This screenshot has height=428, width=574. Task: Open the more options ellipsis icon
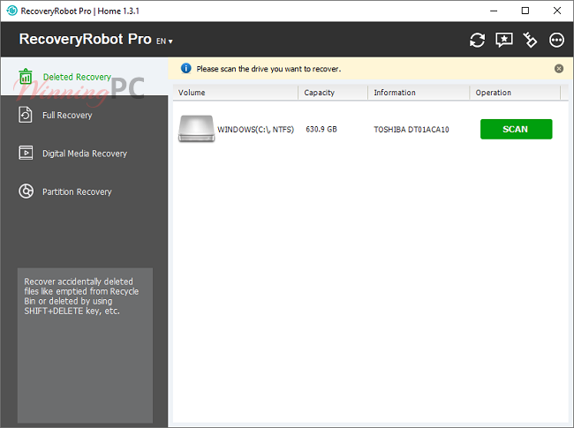point(556,40)
